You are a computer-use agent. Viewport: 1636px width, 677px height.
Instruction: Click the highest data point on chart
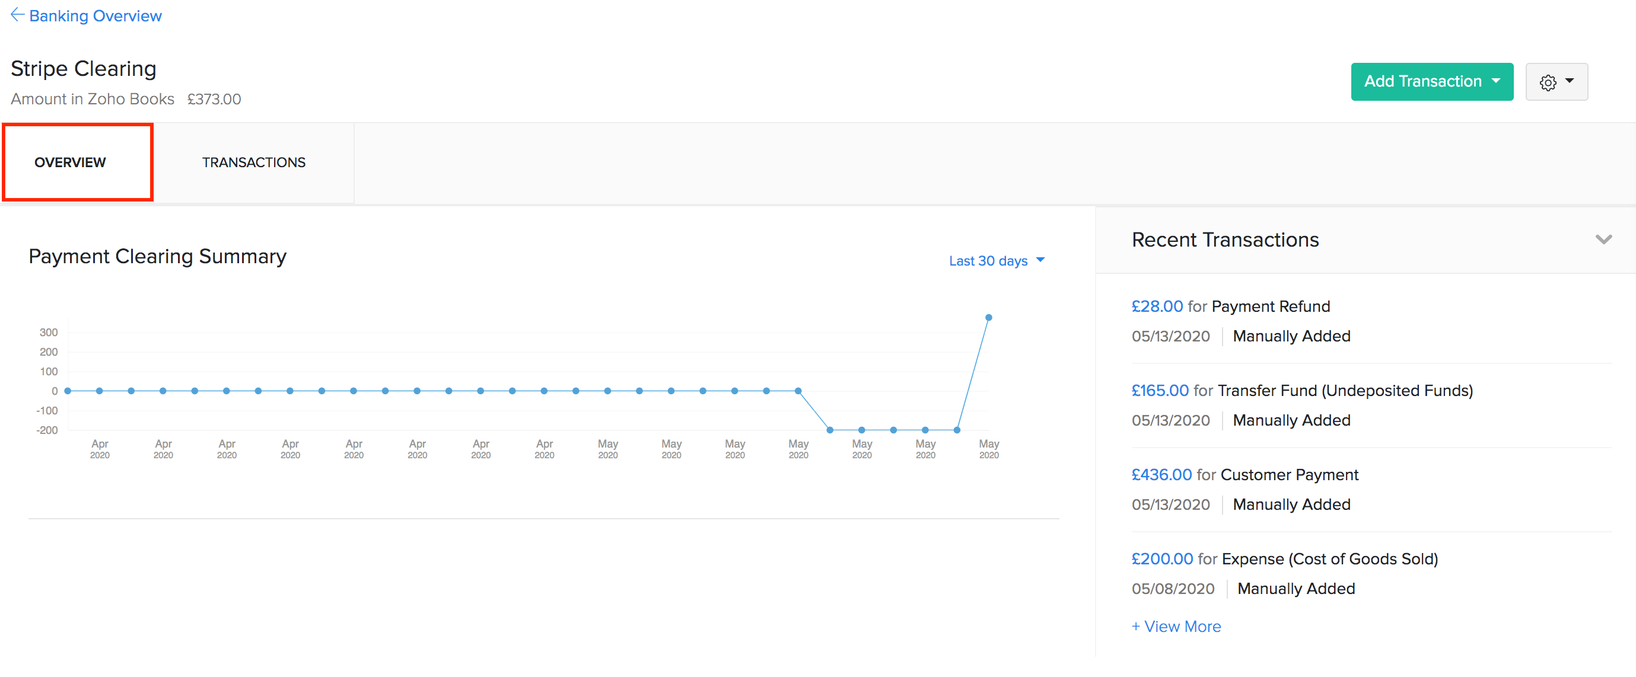988,317
